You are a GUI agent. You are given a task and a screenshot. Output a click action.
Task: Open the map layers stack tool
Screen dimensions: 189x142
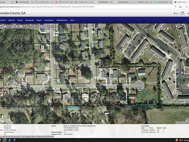pos(25,27)
